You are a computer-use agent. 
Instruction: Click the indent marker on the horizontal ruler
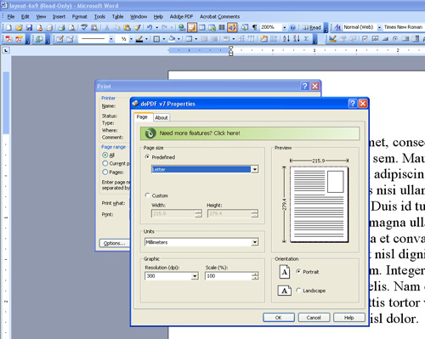click(x=231, y=51)
